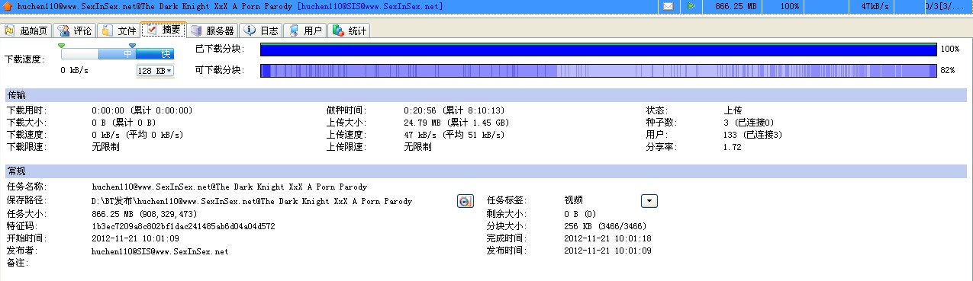
Task: Click the orange task icon in the top row
Action: pos(8,6)
